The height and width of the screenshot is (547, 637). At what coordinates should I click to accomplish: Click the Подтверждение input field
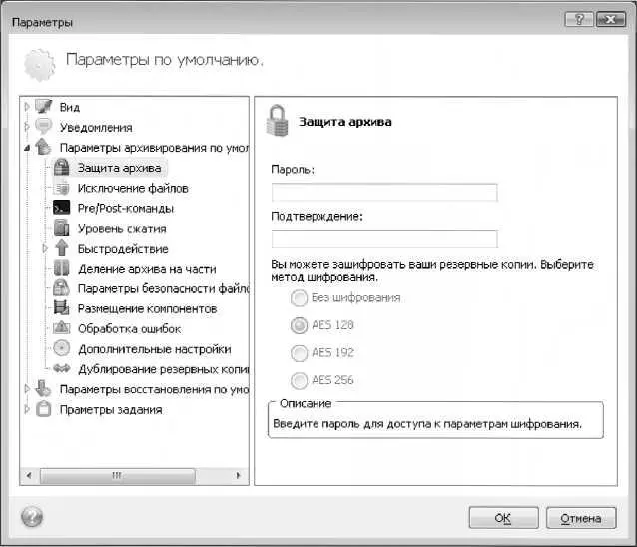click(x=384, y=239)
